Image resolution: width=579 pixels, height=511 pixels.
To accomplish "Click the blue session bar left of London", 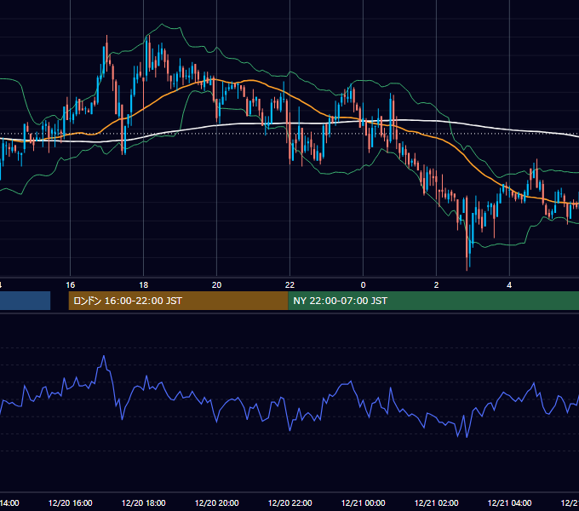I will [25, 301].
